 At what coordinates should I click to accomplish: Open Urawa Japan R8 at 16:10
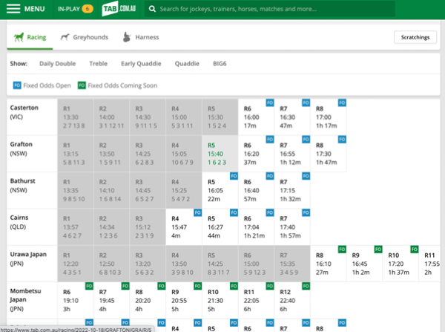click(x=329, y=264)
